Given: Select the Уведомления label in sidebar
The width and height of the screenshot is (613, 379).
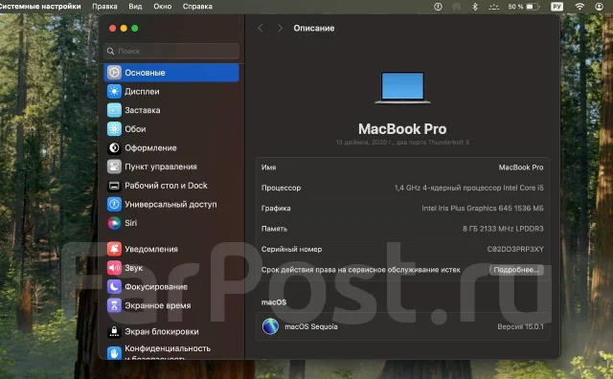Looking at the screenshot, I should coord(151,249).
